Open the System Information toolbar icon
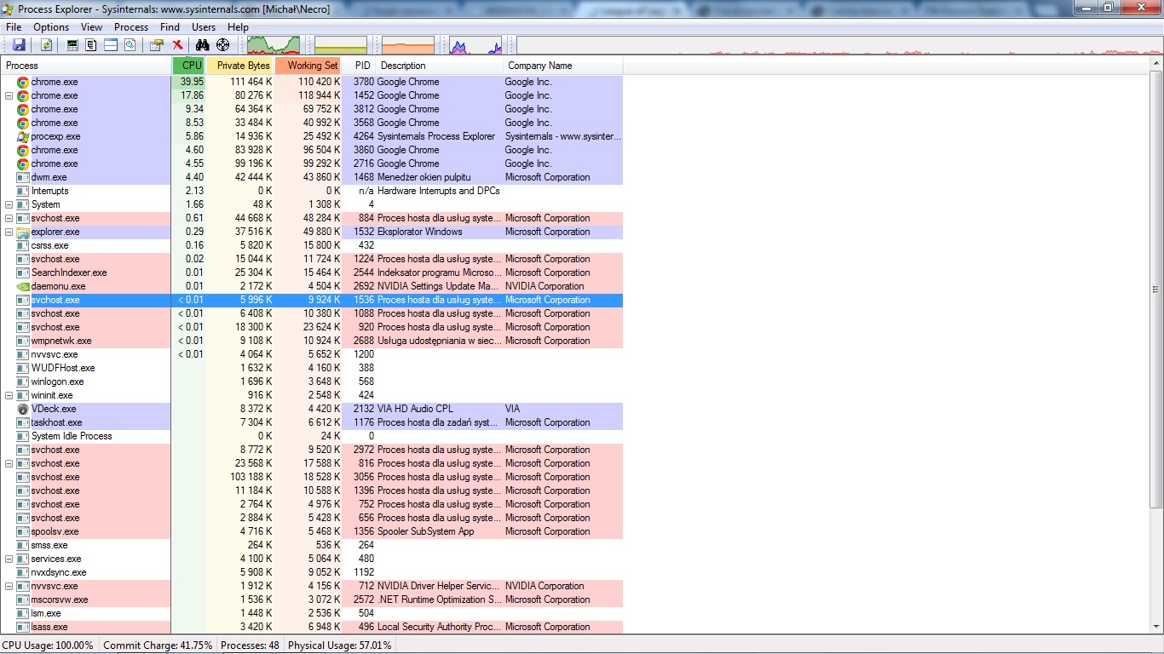The image size is (1164, 654). point(72,44)
